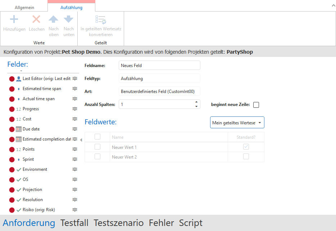Click In geteilten Wertesatz konvertieren icon

tap(101, 19)
